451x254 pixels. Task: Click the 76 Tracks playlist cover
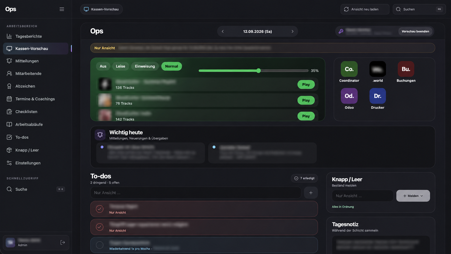tap(105, 100)
